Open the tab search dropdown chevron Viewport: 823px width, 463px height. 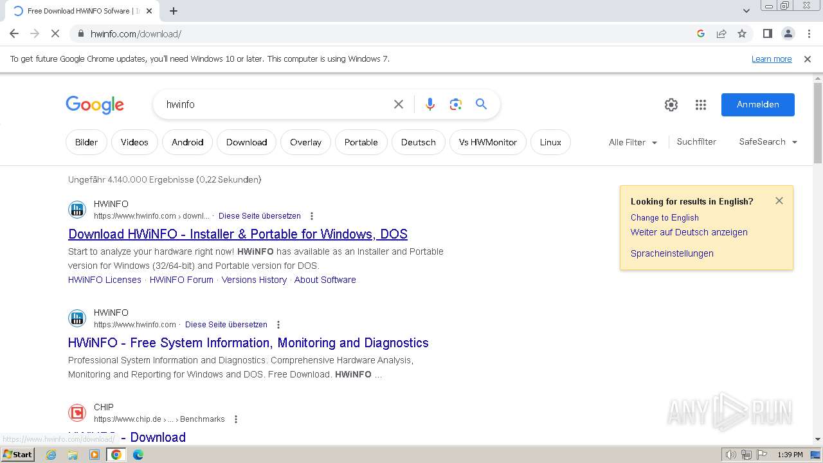(x=746, y=11)
